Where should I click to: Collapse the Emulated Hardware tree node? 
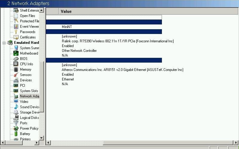(4, 43)
